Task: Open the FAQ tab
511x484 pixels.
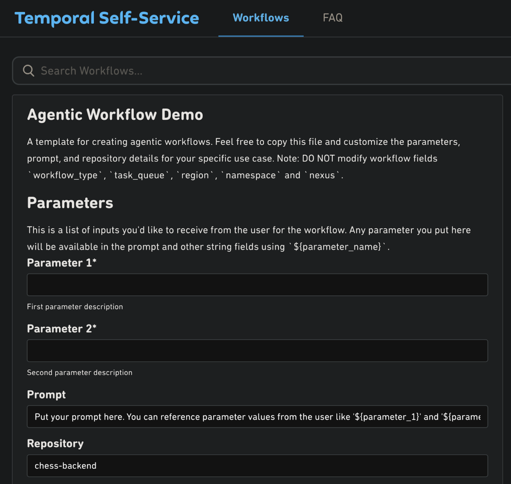Action: 333,18
